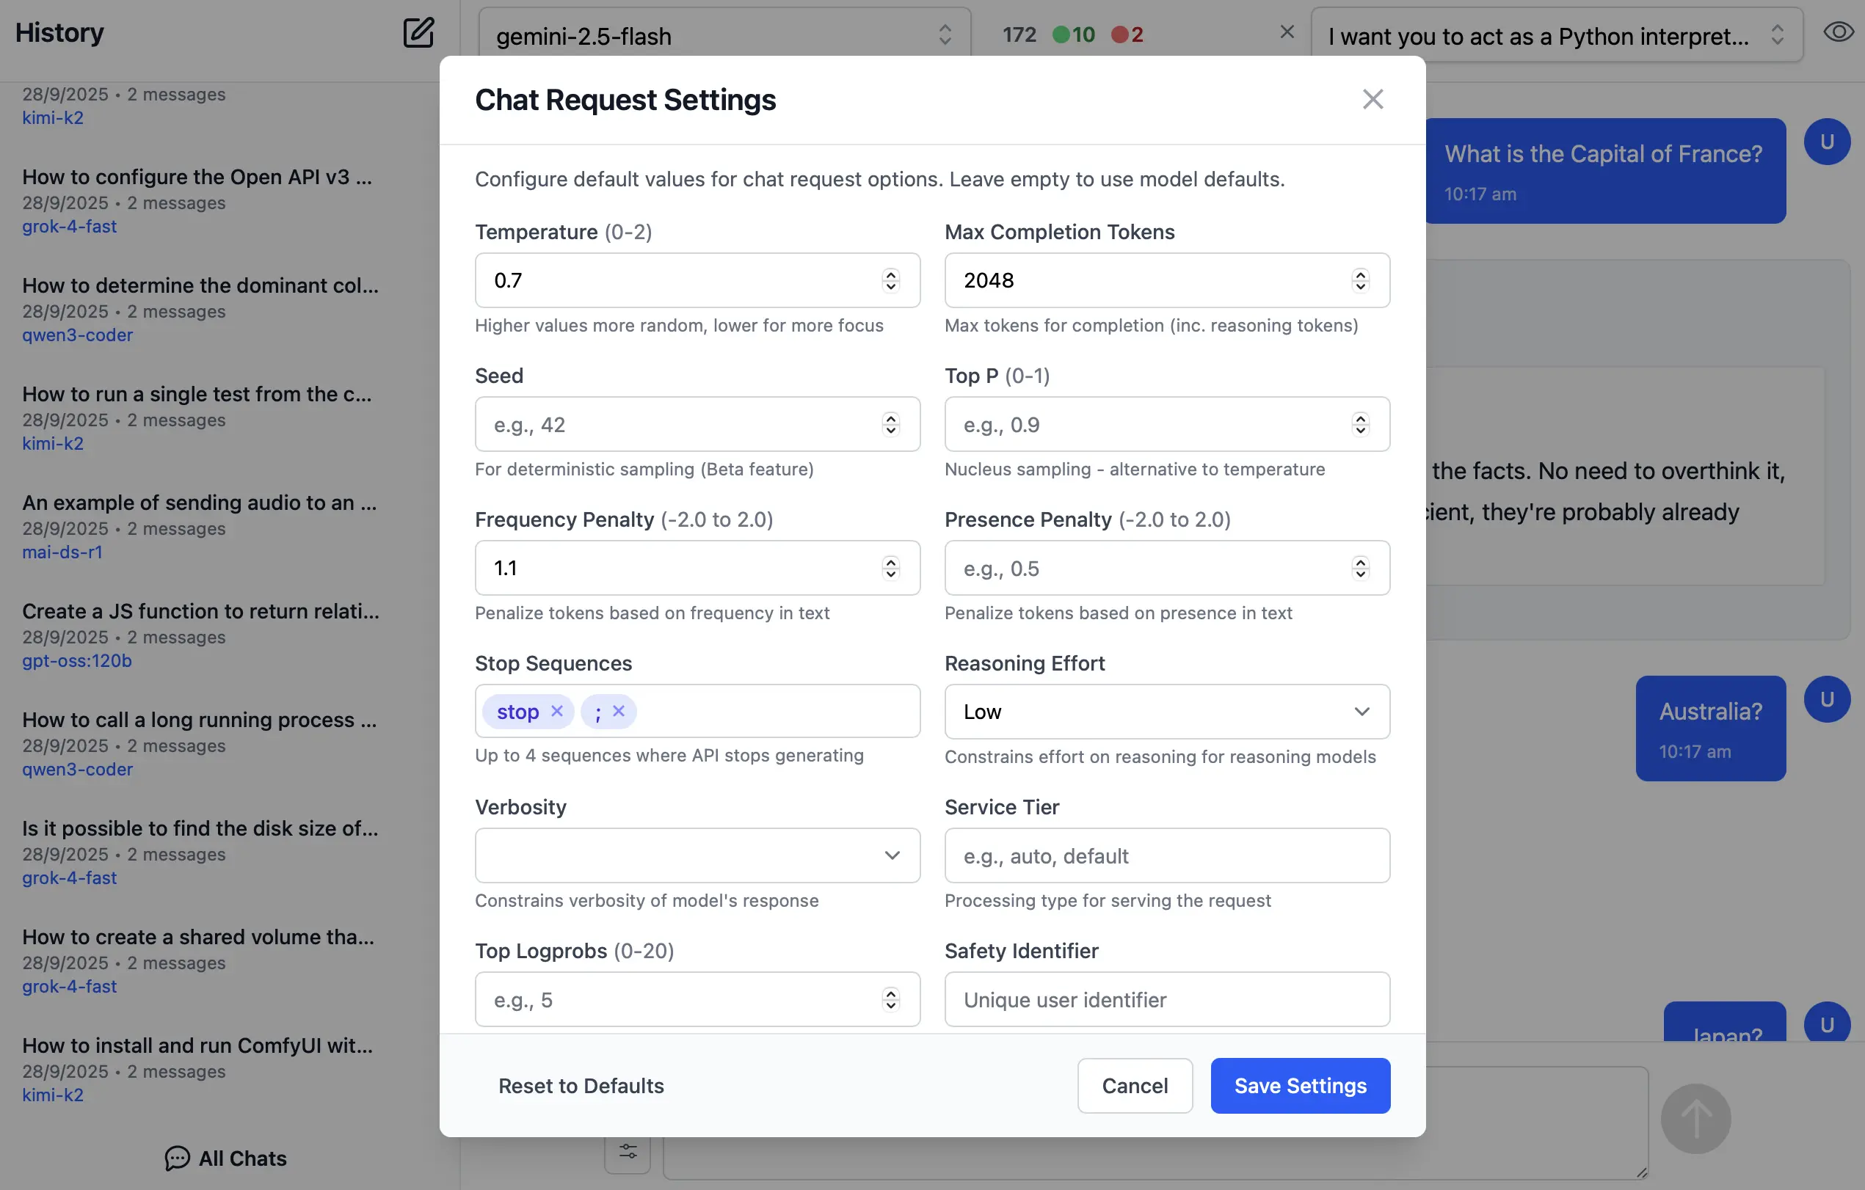Viewport: 1865px width, 1190px height.
Task: Open the gemini-2.5-flash model selector
Action: pos(724,36)
